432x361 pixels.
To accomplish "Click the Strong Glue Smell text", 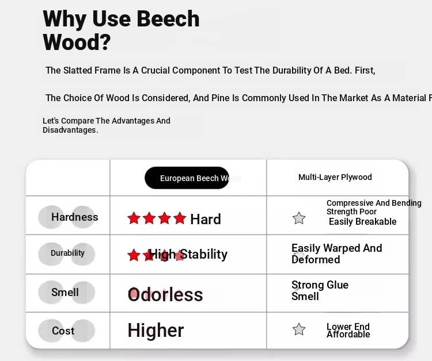I will pyautogui.click(x=320, y=290).
